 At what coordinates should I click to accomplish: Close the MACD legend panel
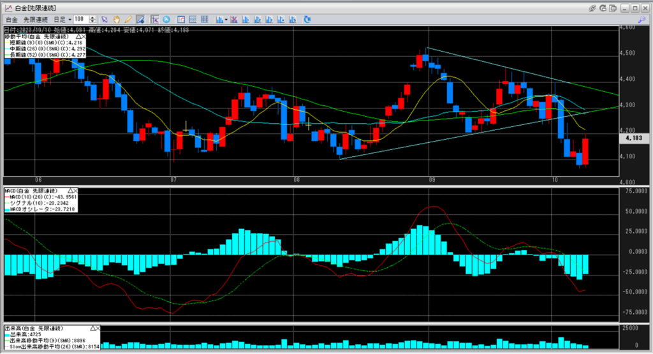pos(75,191)
